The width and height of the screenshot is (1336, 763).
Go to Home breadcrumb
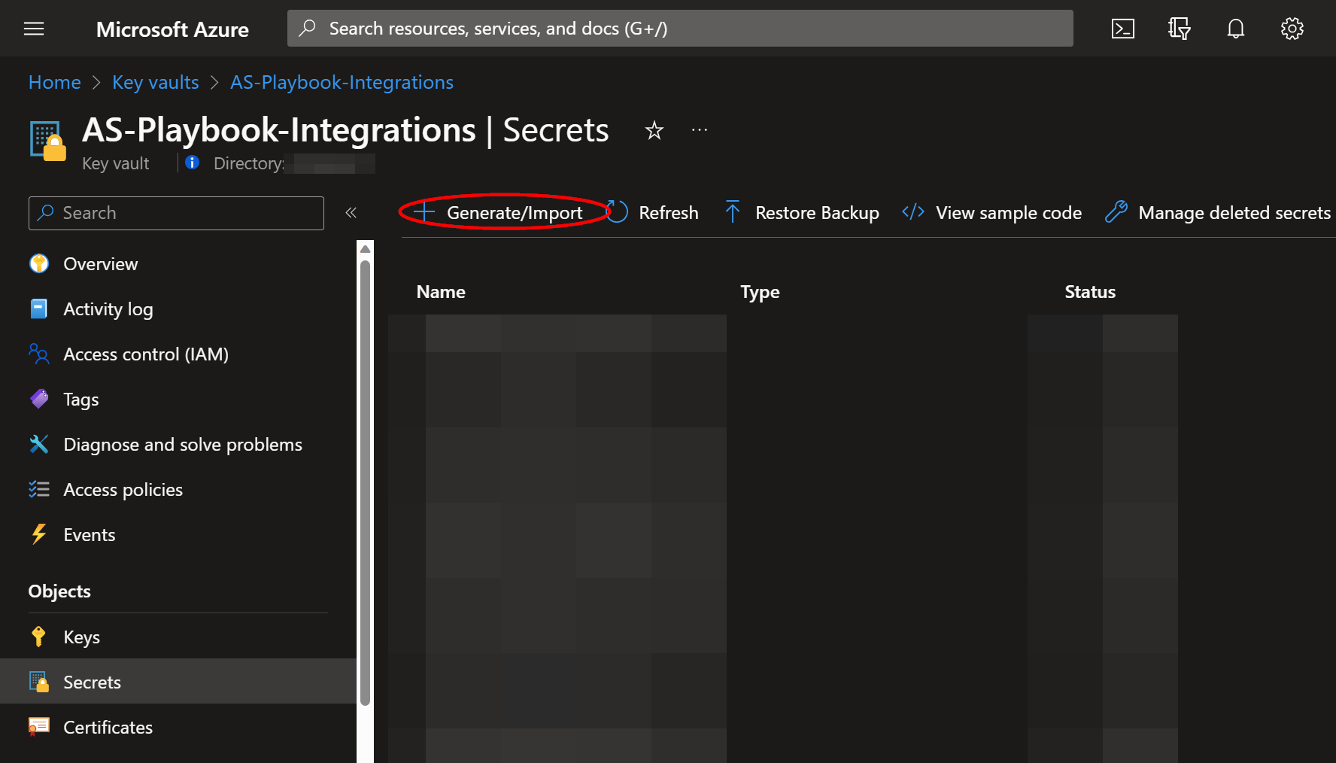tap(55, 82)
